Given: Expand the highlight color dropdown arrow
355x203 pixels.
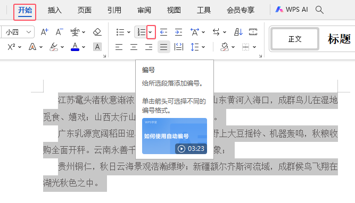Looking at the screenshot, I should tap(62, 47).
